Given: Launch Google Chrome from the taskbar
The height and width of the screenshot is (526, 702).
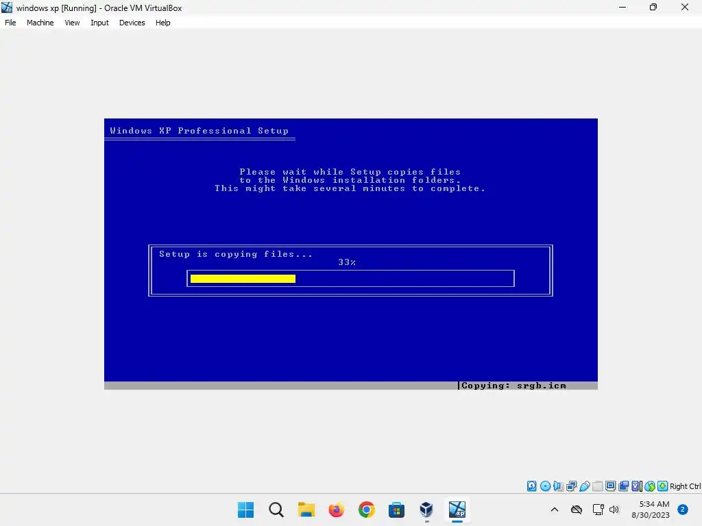Looking at the screenshot, I should coord(366,510).
